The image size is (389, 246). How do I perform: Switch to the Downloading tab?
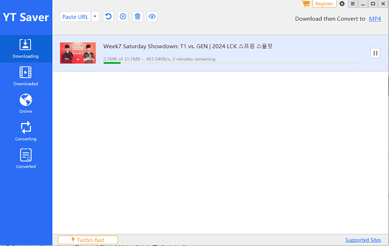(x=26, y=49)
